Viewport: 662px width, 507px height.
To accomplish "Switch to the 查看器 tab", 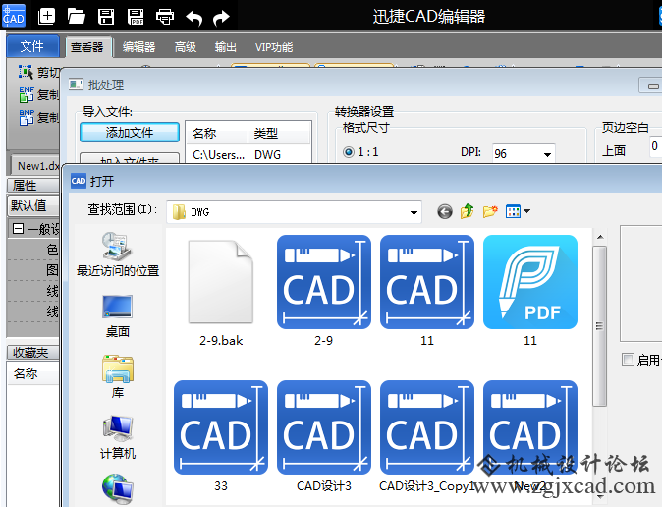I will 87,47.
